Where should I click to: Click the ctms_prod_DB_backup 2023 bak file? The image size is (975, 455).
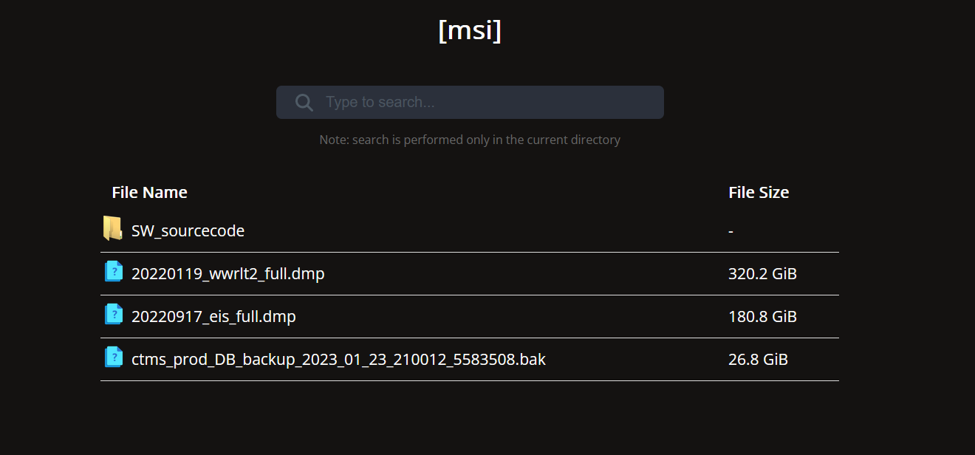(338, 359)
